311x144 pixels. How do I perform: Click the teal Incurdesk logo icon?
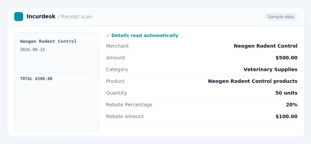(x=19, y=17)
